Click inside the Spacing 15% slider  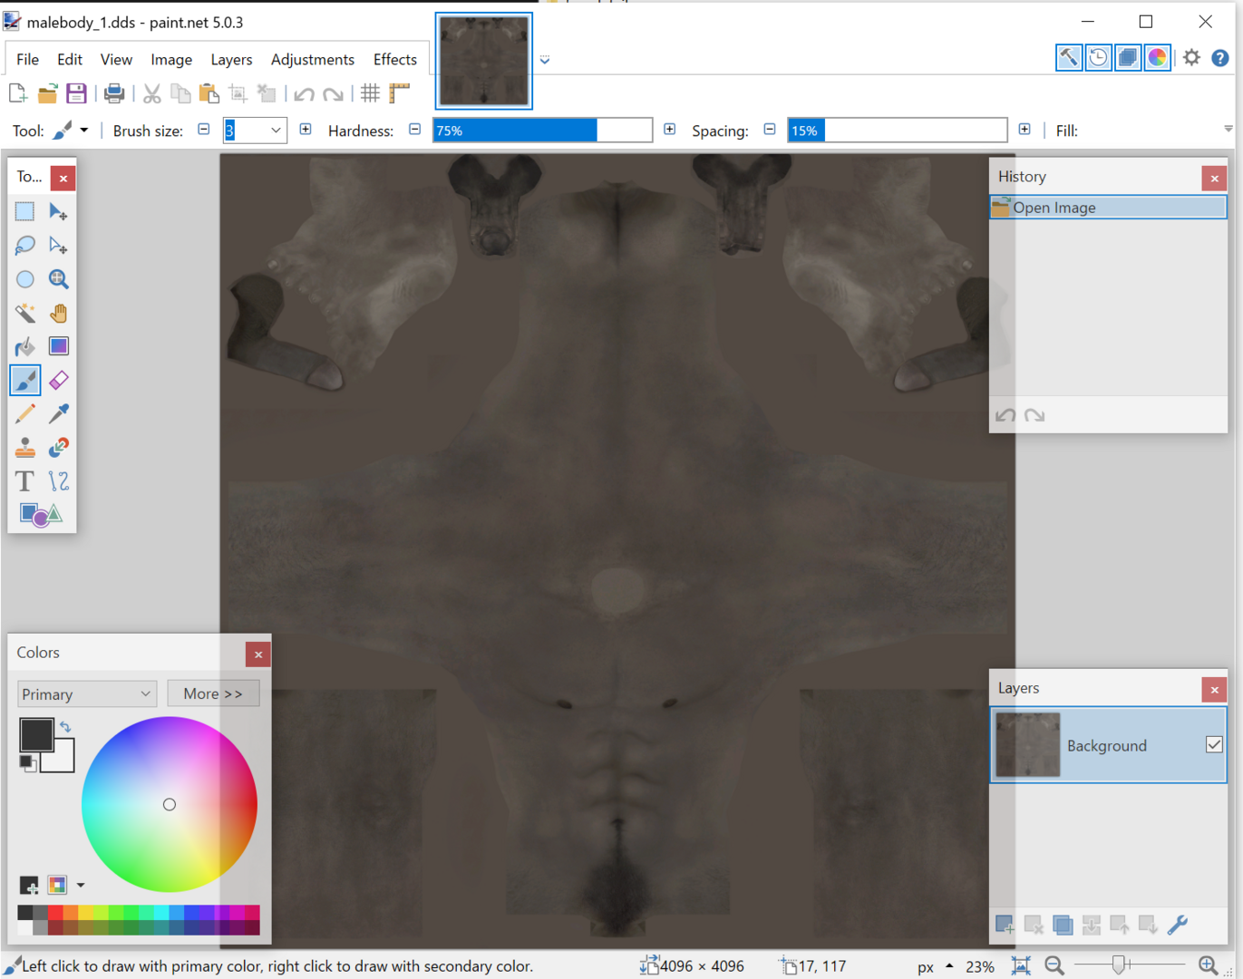(898, 131)
